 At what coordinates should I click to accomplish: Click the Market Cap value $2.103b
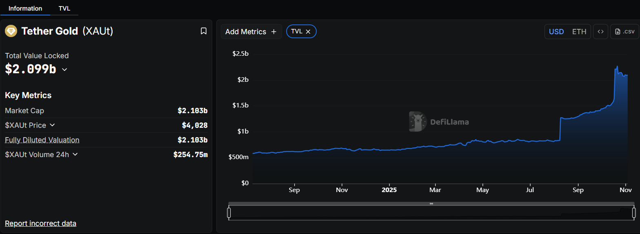point(193,111)
